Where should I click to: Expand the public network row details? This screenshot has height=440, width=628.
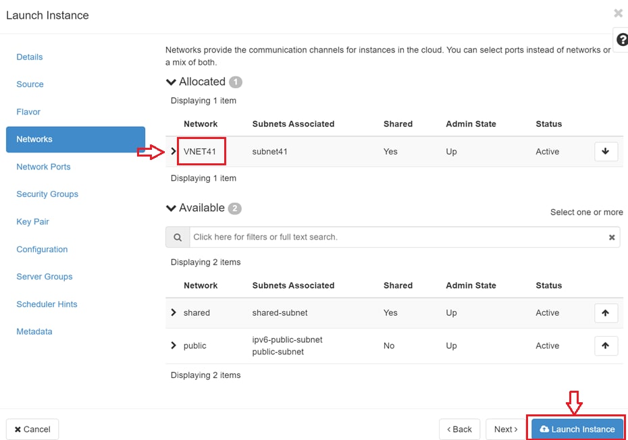pos(174,346)
